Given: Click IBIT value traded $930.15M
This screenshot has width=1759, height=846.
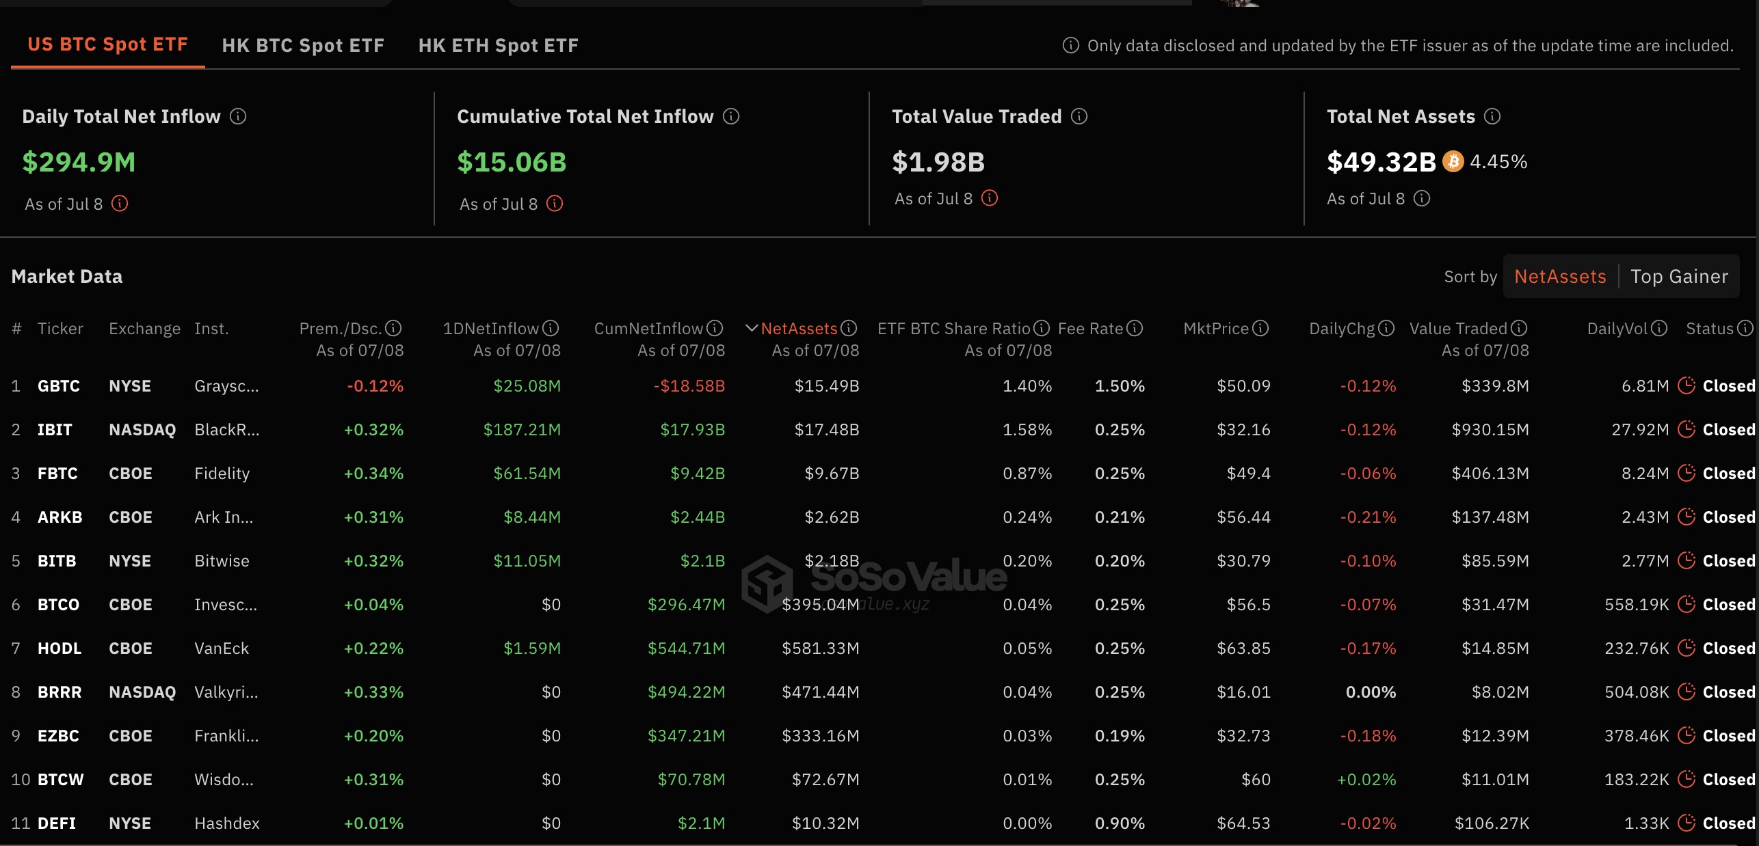Looking at the screenshot, I should point(1490,429).
